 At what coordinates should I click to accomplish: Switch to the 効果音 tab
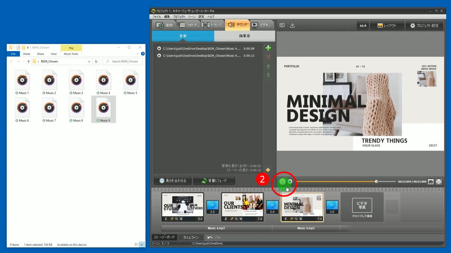tap(244, 36)
